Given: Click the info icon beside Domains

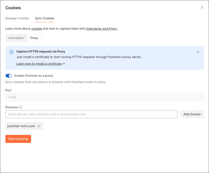Looking at the screenshot, I should [21, 107].
